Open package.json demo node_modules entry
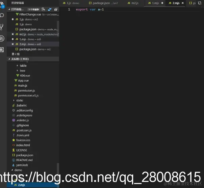The image size is (204, 188). pos(33,29)
